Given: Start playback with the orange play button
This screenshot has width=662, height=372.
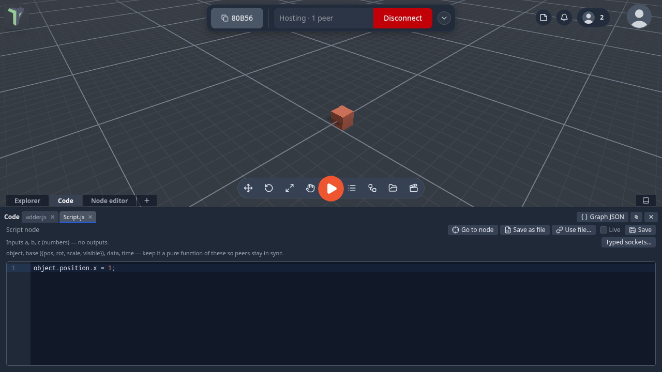Looking at the screenshot, I should pyautogui.click(x=331, y=189).
